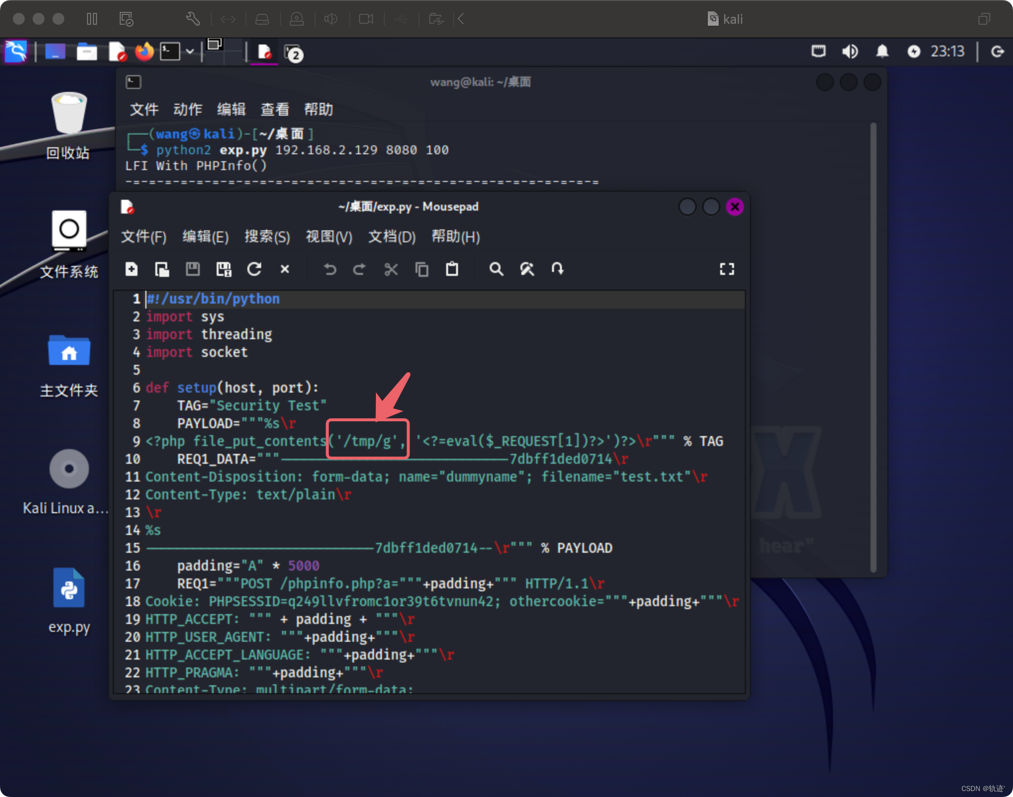1013x797 pixels.
Task: Click the Reload file icon in toolbar
Action: point(254,269)
